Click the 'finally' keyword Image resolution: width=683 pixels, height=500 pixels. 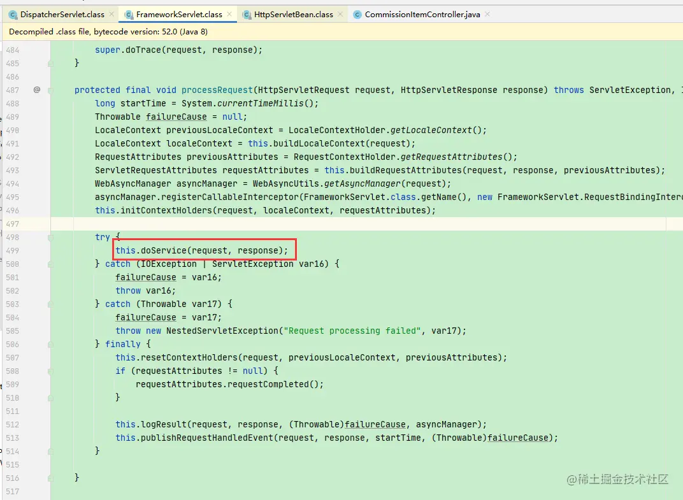[x=122, y=345]
